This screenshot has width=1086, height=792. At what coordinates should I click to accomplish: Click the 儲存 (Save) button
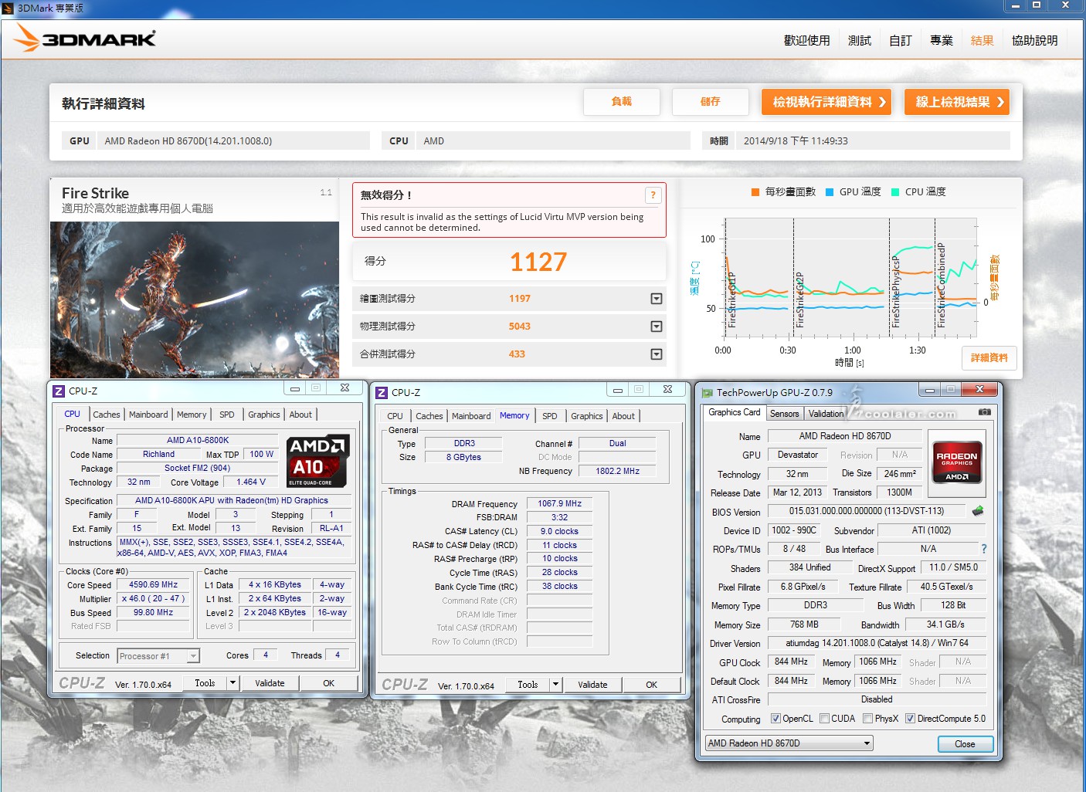711,102
